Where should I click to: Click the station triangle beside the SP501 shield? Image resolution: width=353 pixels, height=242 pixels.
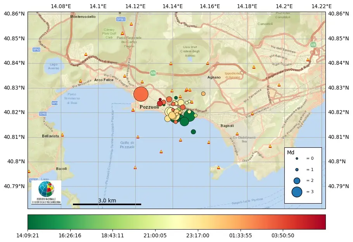pyautogui.click(x=131, y=24)
